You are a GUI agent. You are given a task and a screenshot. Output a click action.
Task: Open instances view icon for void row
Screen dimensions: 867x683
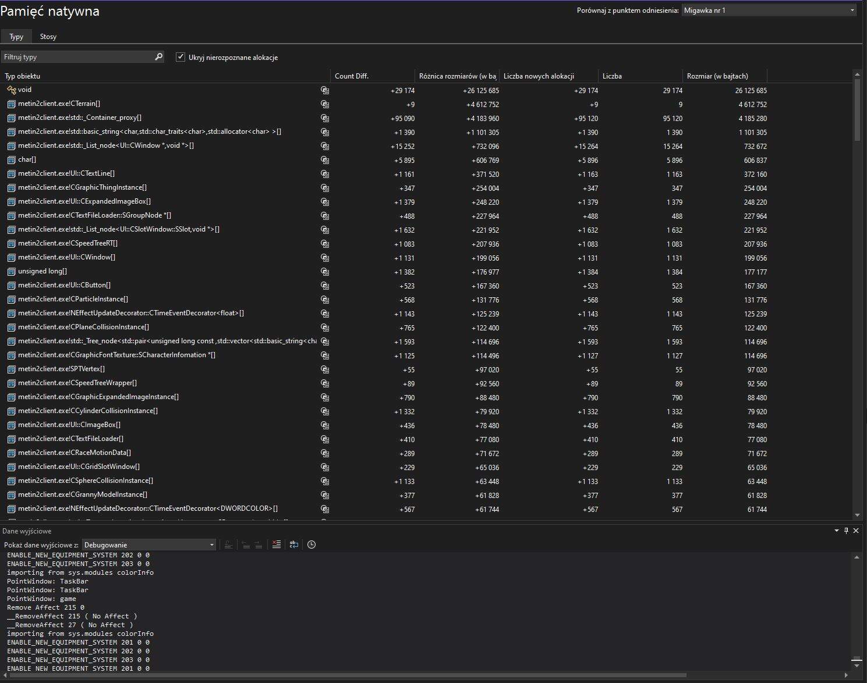325,90
